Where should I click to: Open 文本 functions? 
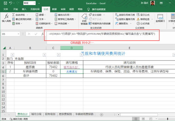pos(41,19)
